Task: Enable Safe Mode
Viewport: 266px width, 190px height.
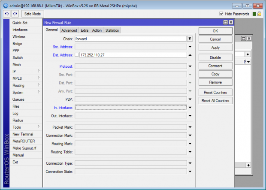Action: point(33,14)
